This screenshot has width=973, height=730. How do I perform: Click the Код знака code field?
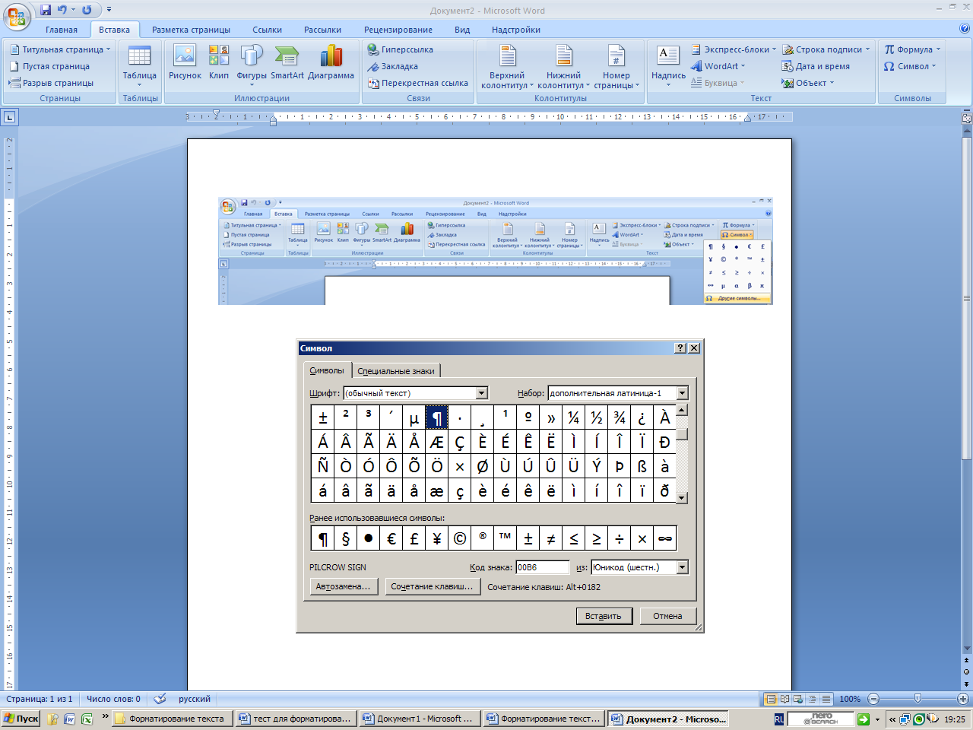pyautogui.click(x=542, y=567)
